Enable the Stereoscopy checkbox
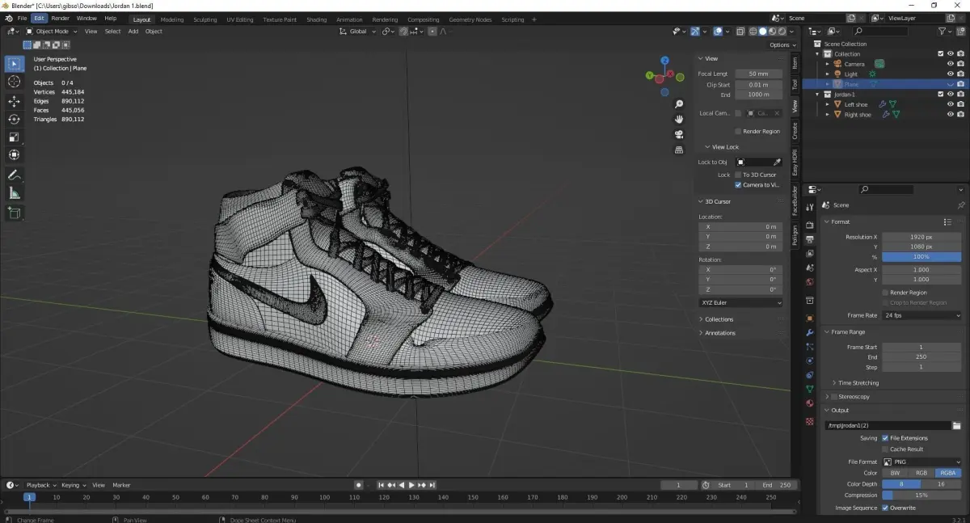The width and height of the screenshot is (970, 523). 834,397
